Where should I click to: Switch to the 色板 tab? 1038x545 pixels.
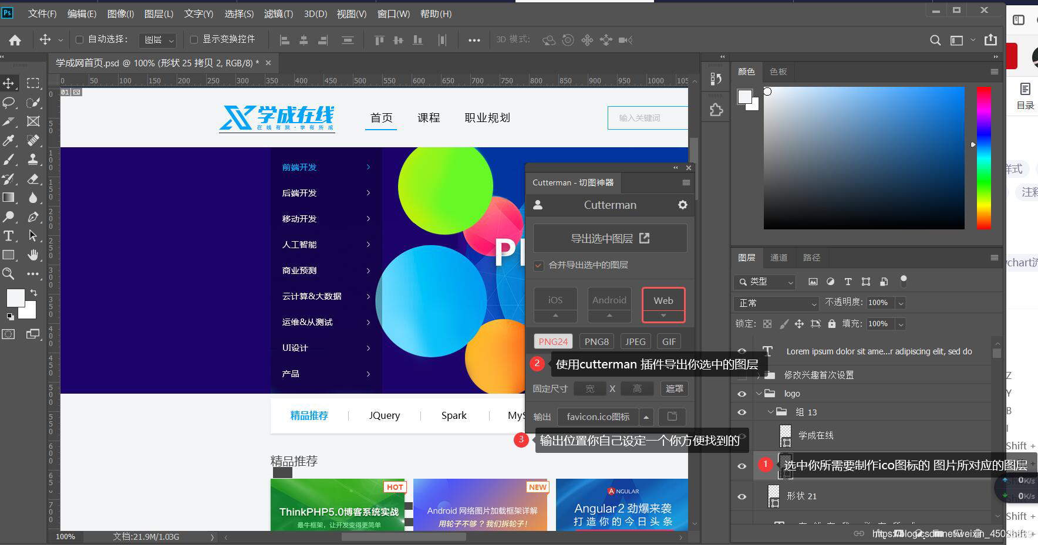pos(778,72)
